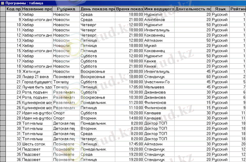Select the 'Название про' column header
The height and width of the screenshot is (162, 246).
click(x=37, y=9)
